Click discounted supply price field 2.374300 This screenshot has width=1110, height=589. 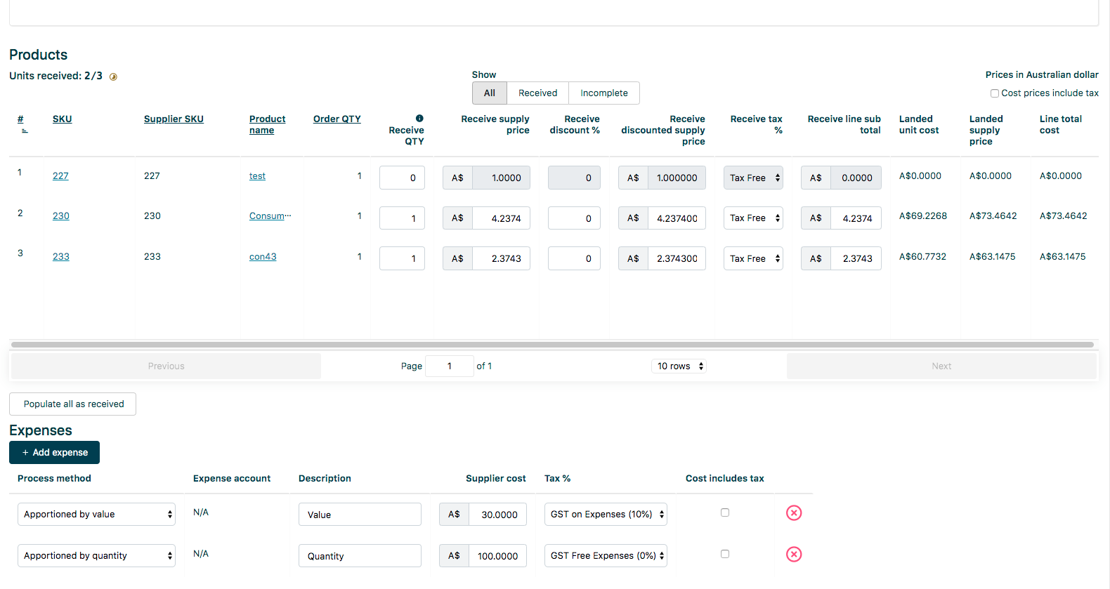[677, 258]
